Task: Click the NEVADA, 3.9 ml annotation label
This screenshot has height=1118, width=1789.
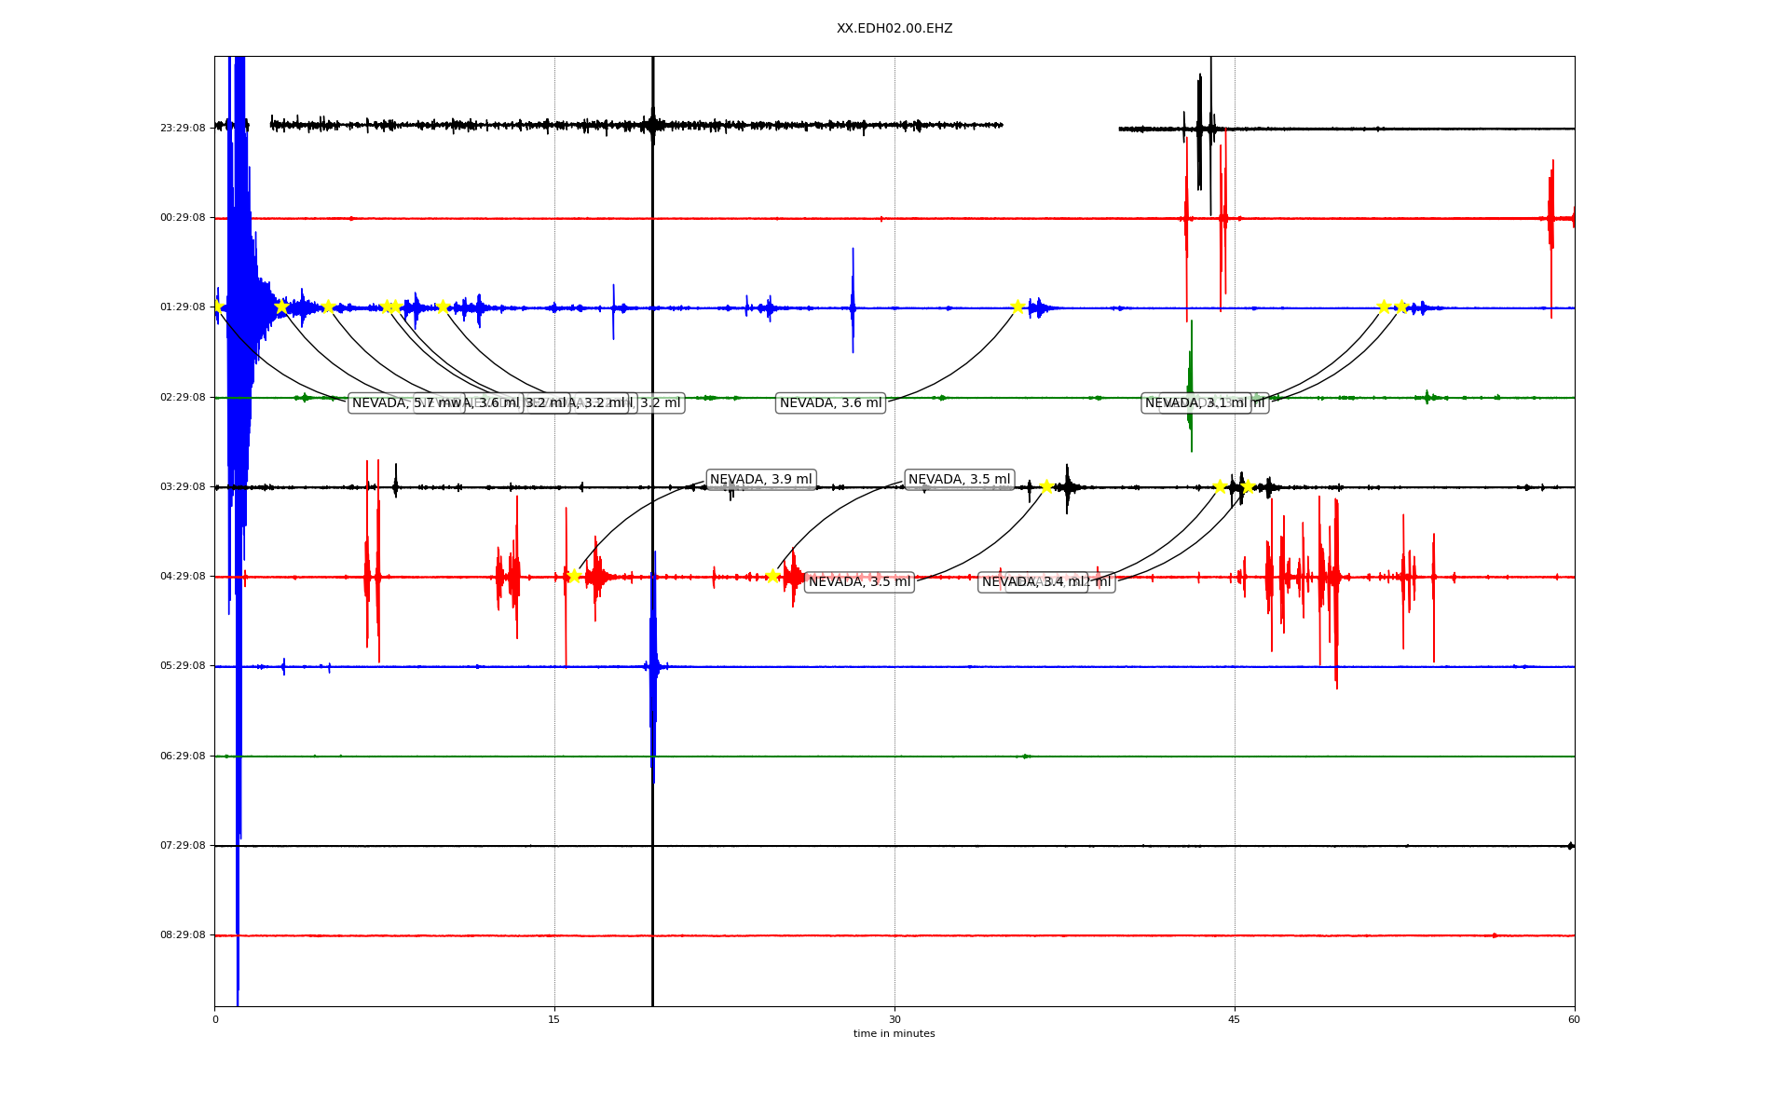Action: [760, 480]
